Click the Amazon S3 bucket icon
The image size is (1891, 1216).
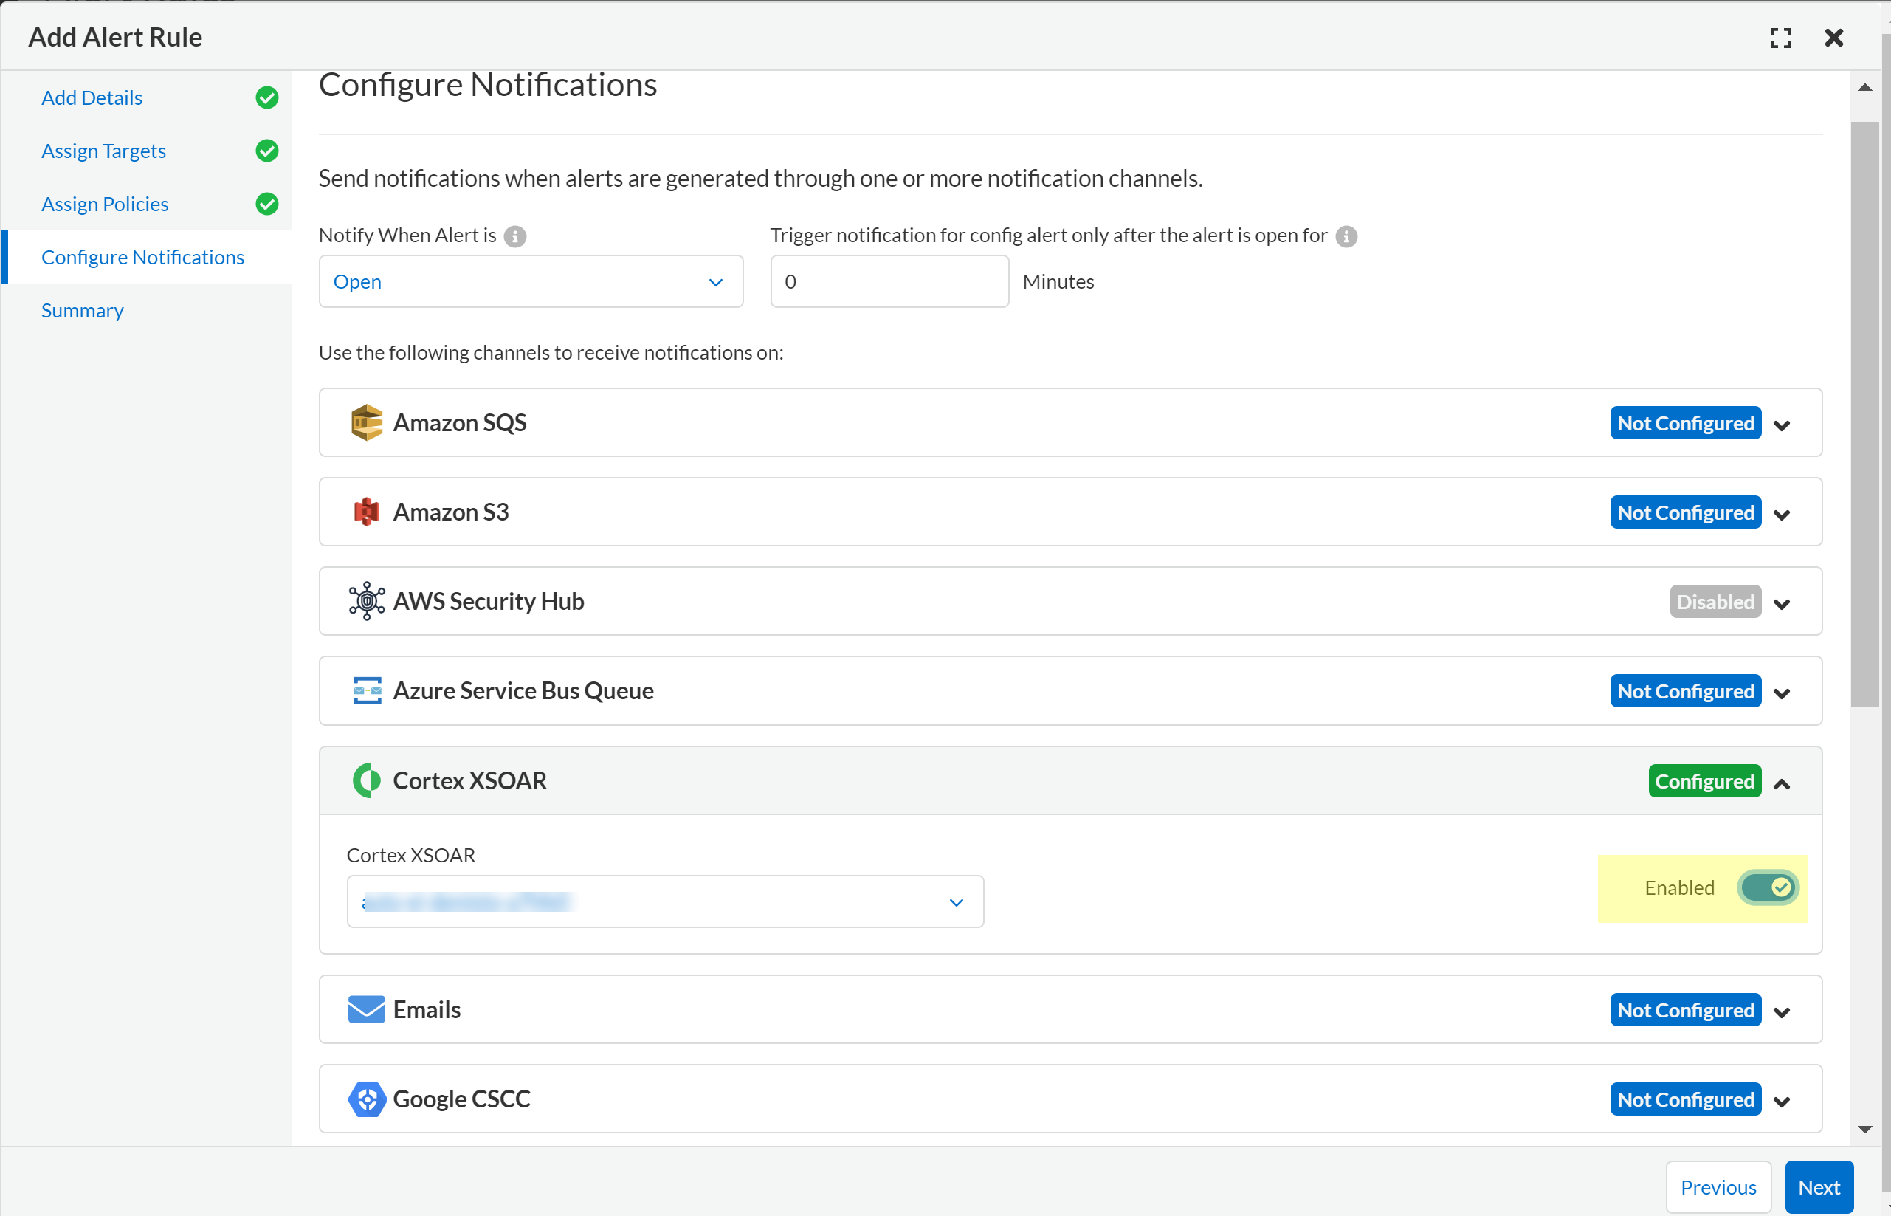(366, 512)
